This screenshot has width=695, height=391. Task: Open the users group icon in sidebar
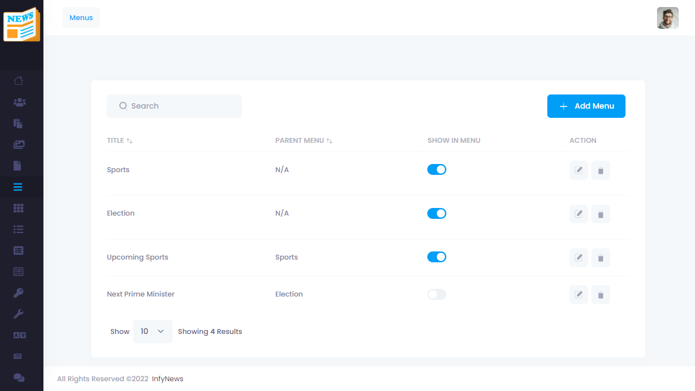click(x=20, y=102)
